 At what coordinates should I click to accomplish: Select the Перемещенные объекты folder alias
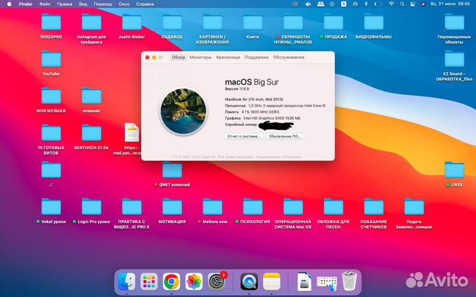coord(454,22)
